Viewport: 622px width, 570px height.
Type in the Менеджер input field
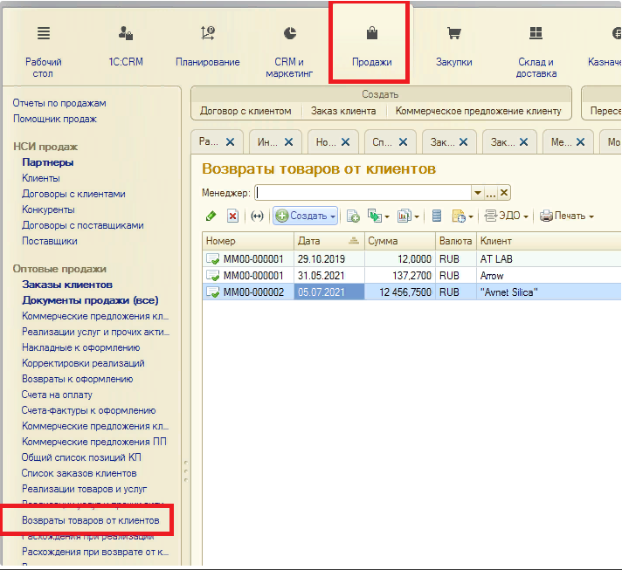(x=362, y=193)
